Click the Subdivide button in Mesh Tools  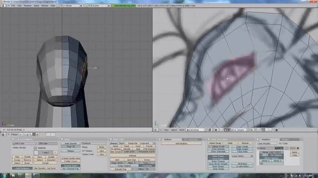point(133,143)
